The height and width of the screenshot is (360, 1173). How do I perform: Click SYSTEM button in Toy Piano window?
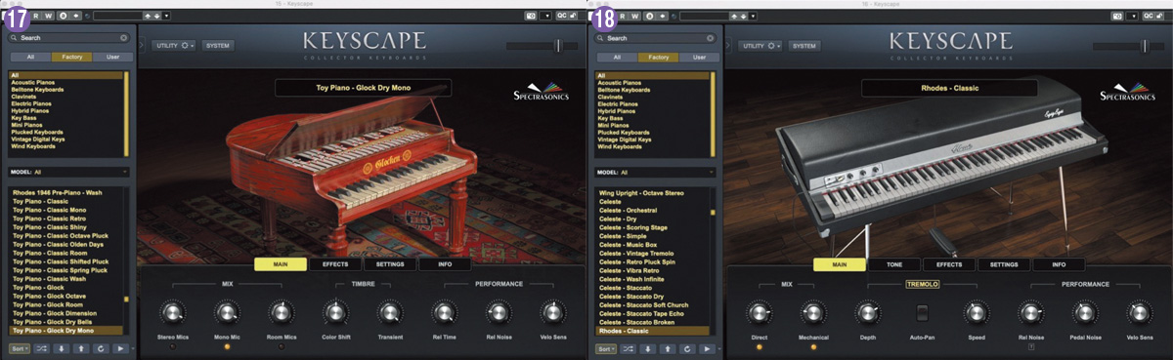pos(218,46)
